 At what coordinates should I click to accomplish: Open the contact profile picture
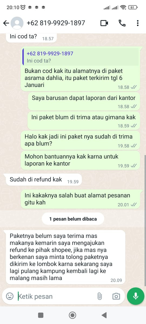point(17,23)
